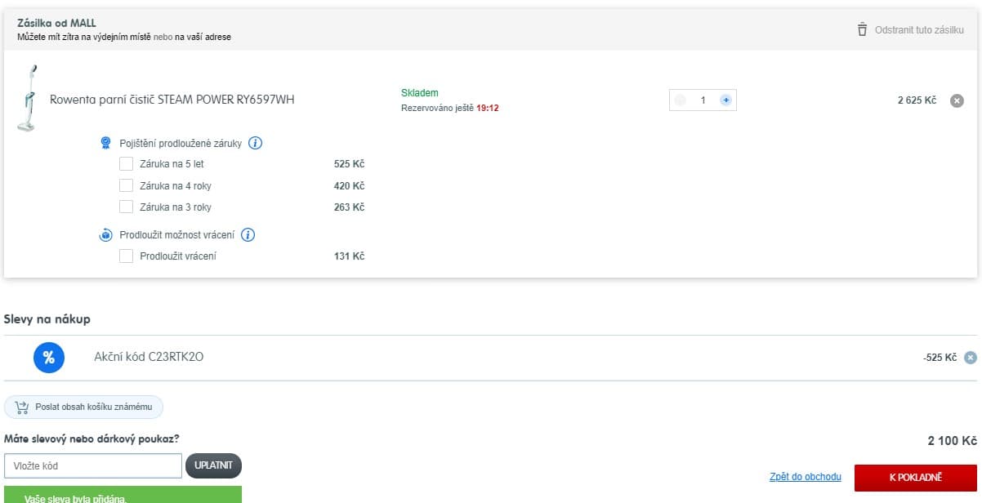
Task: Click the Zásilka od MALL heading
Action: point(56,23)
